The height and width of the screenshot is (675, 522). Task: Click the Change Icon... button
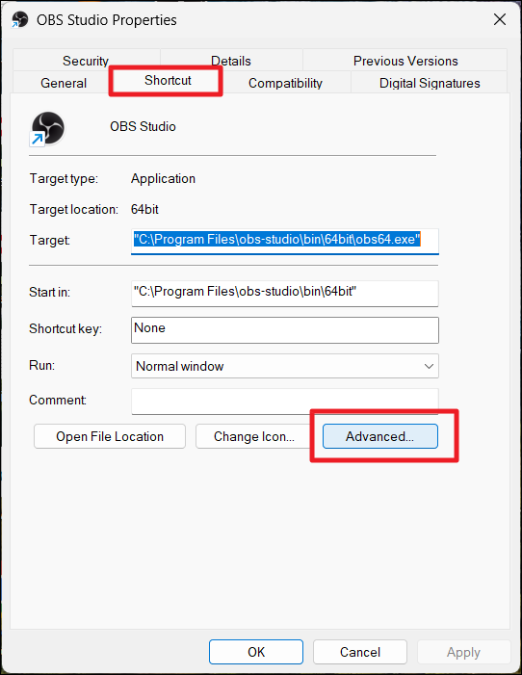click(254, 436)
